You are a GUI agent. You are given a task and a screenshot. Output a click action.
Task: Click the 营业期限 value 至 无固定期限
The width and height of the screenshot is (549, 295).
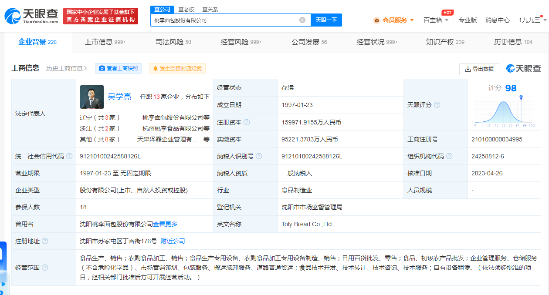pyautogui.click(x=115, y=173)
